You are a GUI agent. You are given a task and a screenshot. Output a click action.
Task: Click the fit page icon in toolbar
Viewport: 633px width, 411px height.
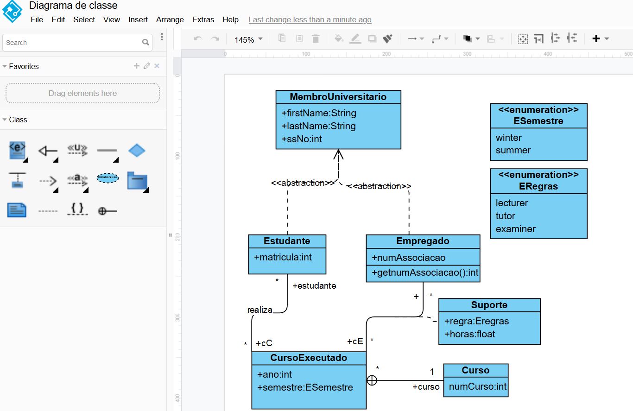tap(523, 39)
